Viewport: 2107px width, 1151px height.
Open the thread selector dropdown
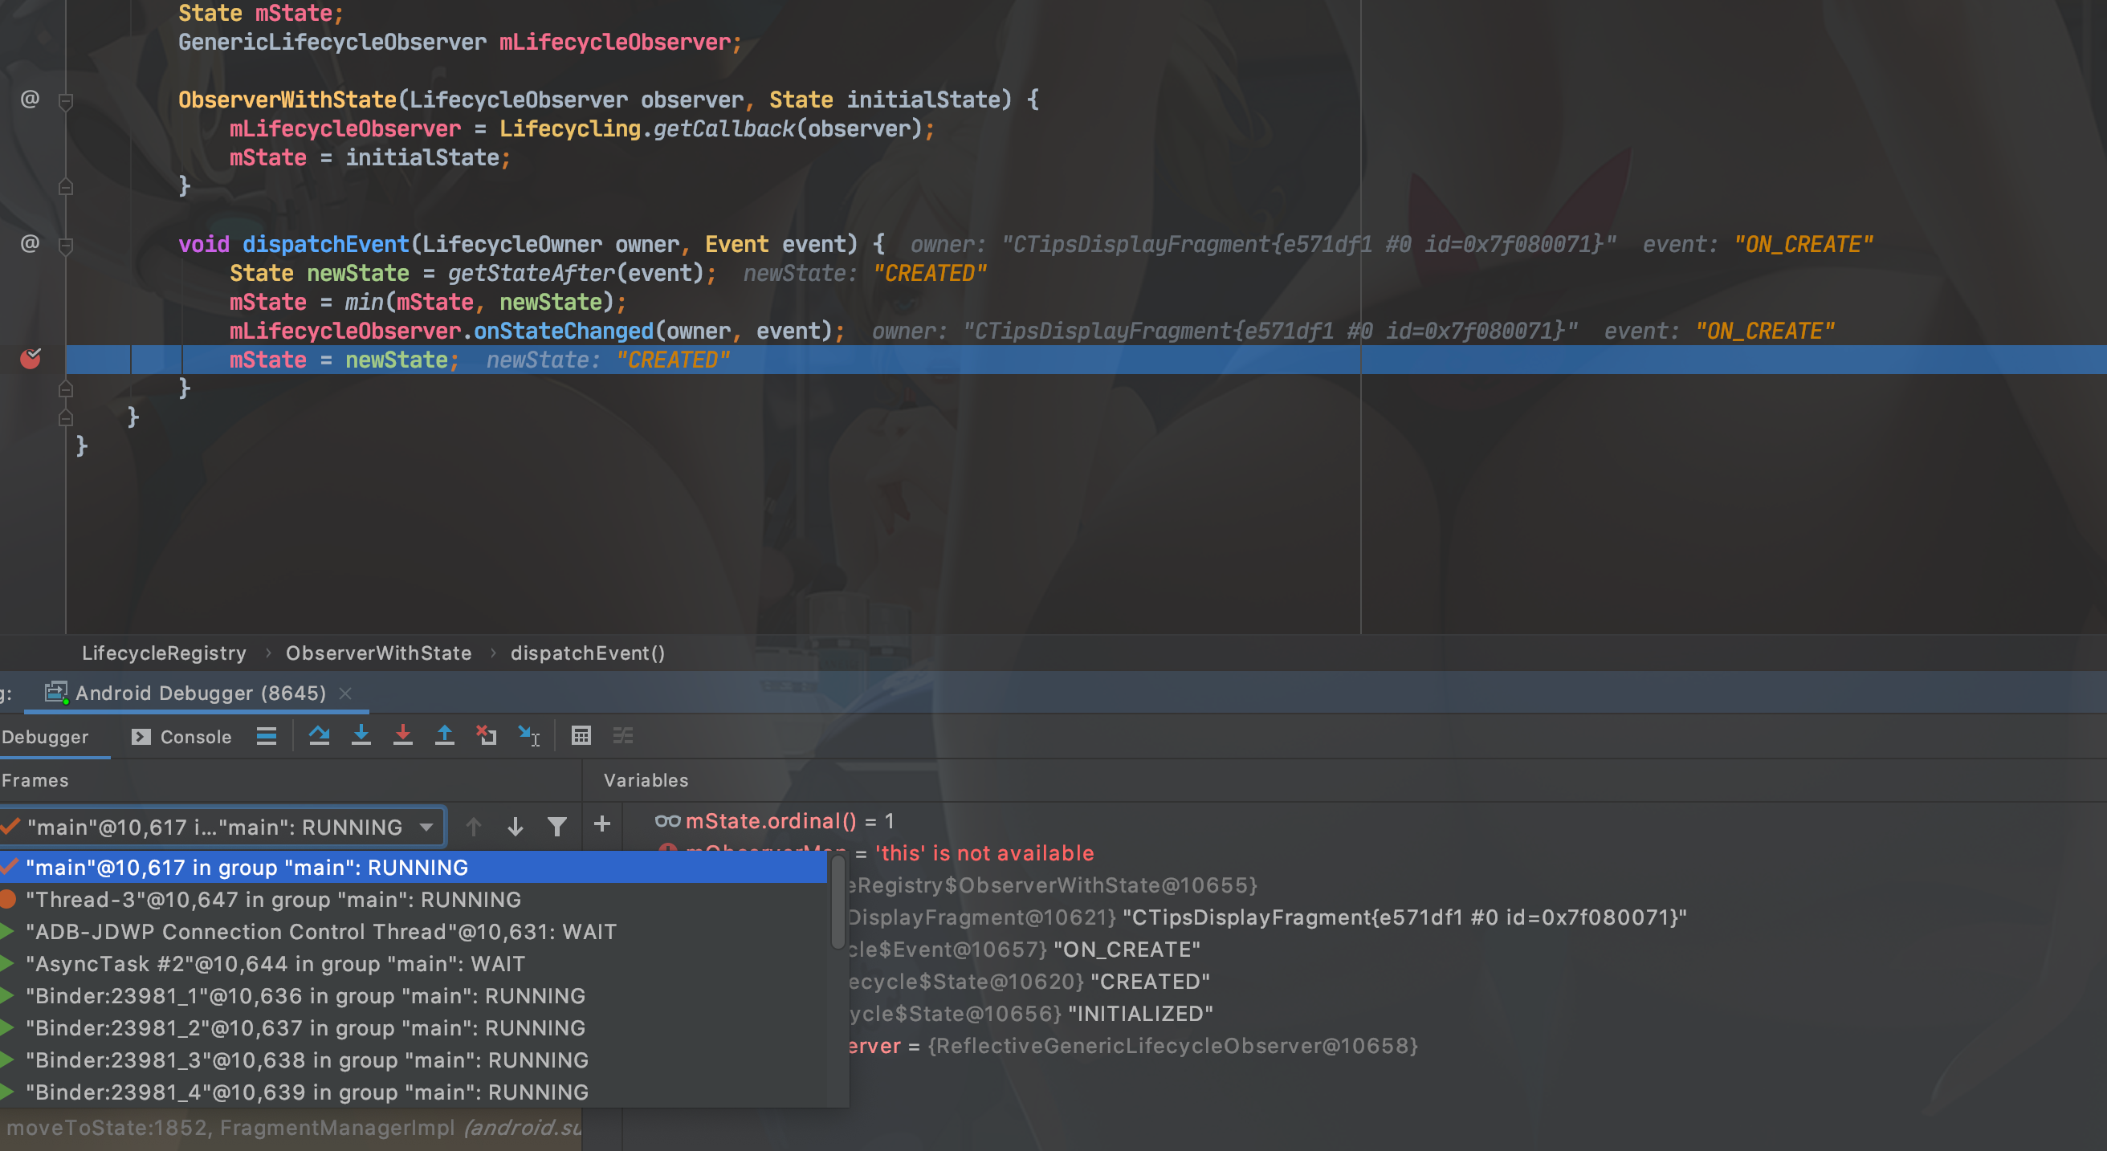[x=426, y=827]
